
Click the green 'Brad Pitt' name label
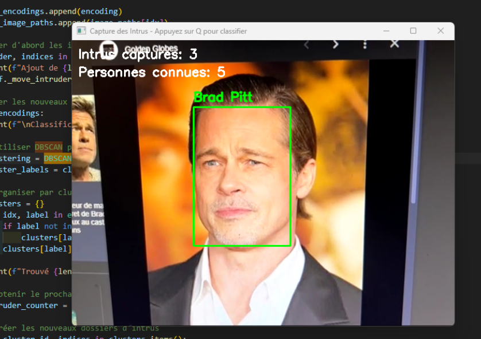[x=223, y=97]
